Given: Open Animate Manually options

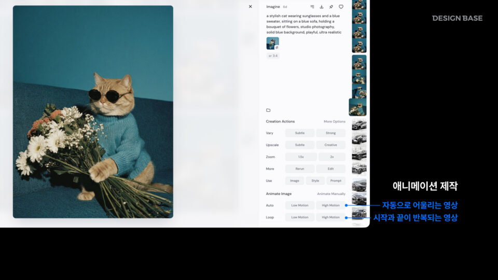Looking at the screenshot, I should point(331,194).
